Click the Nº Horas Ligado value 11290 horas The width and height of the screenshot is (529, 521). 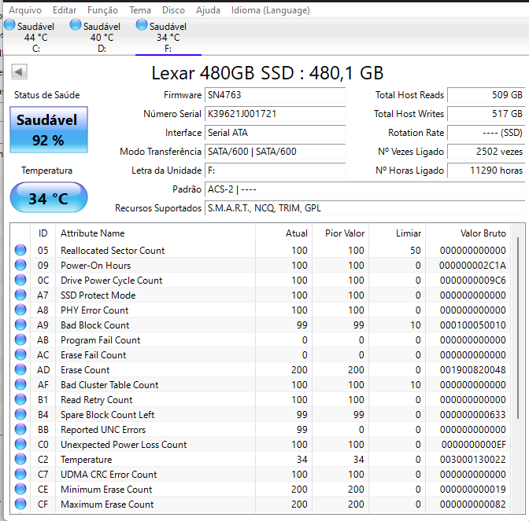[486, 171]
